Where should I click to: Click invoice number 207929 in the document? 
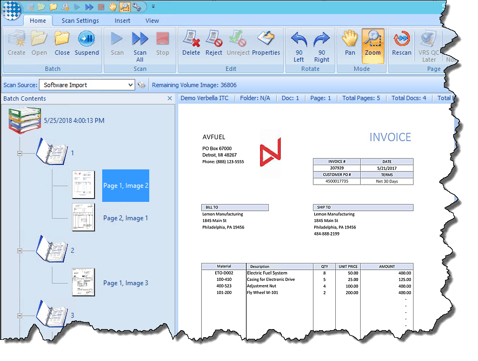pos(337,168)
